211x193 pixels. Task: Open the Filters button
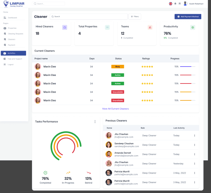tap(135, 17)
